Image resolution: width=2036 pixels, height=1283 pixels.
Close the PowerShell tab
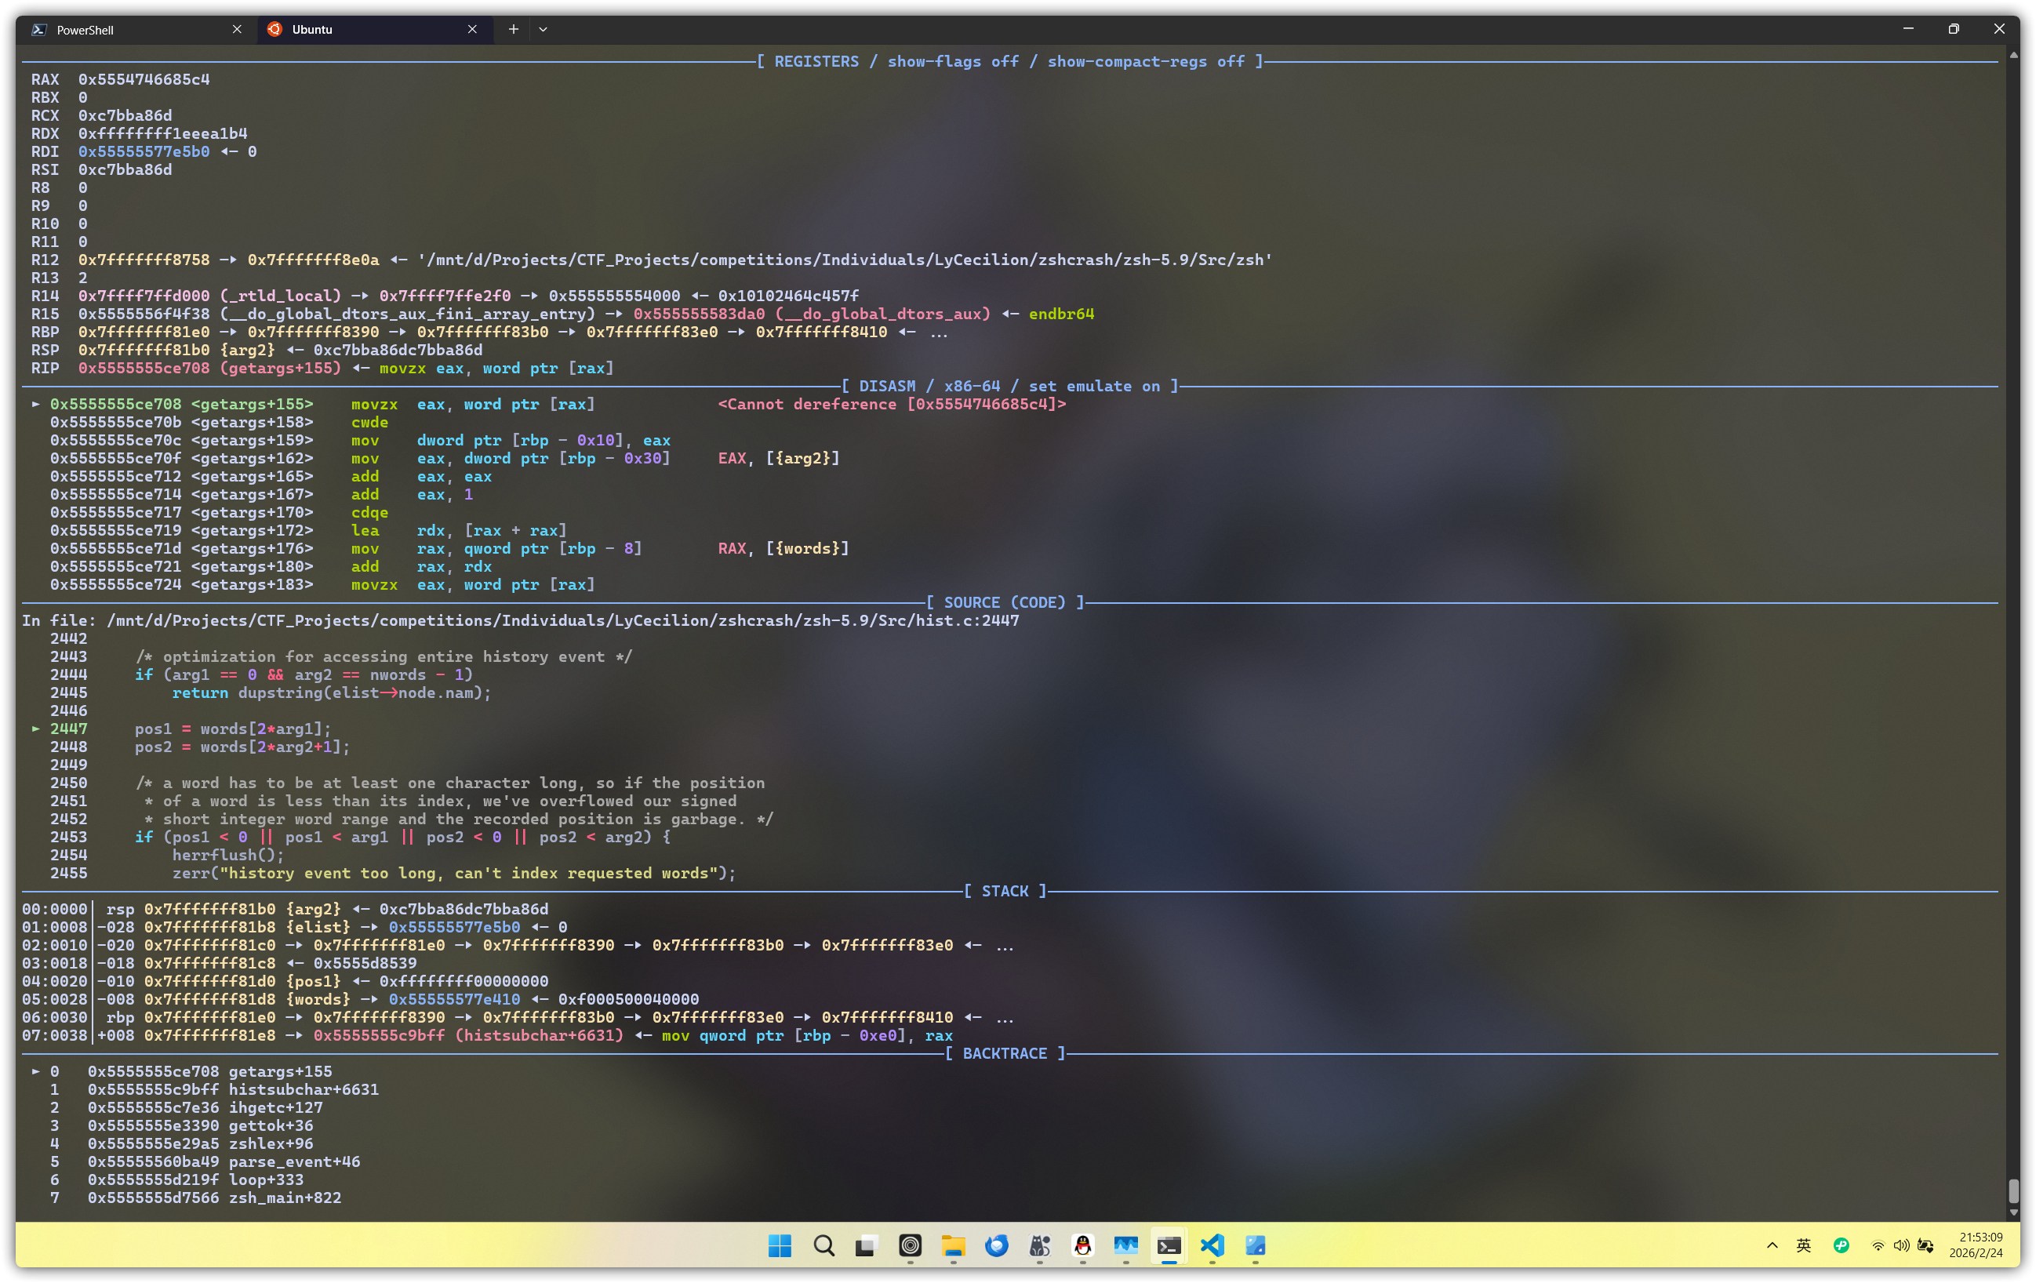coord(237,30)
